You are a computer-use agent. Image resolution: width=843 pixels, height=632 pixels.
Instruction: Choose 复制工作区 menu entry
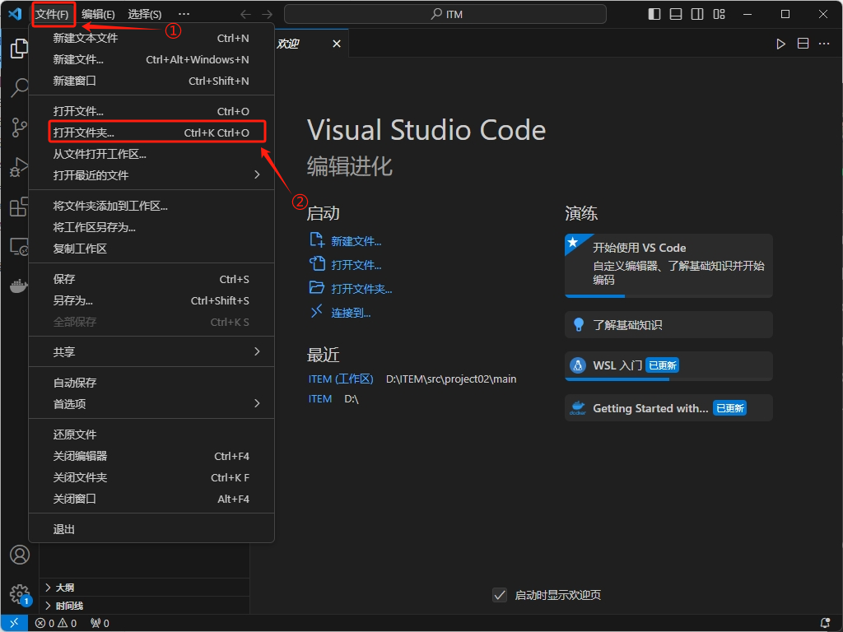pyautogui.click(x=151, y=249)
